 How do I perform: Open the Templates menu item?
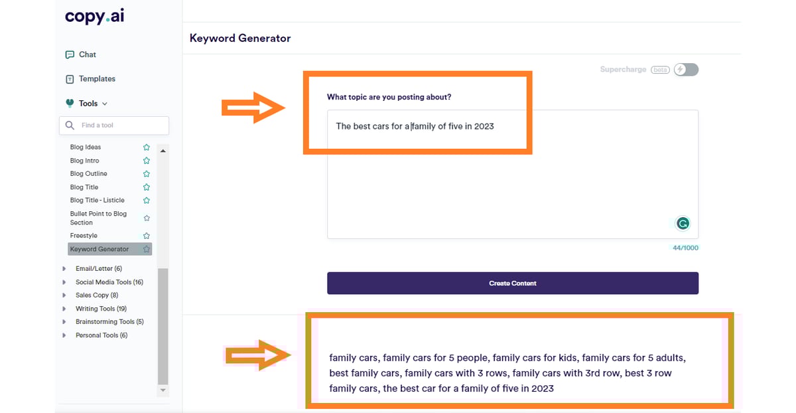click(97, 79)
